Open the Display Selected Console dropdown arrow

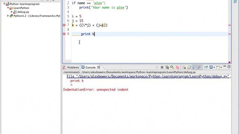tap(214, 67)
